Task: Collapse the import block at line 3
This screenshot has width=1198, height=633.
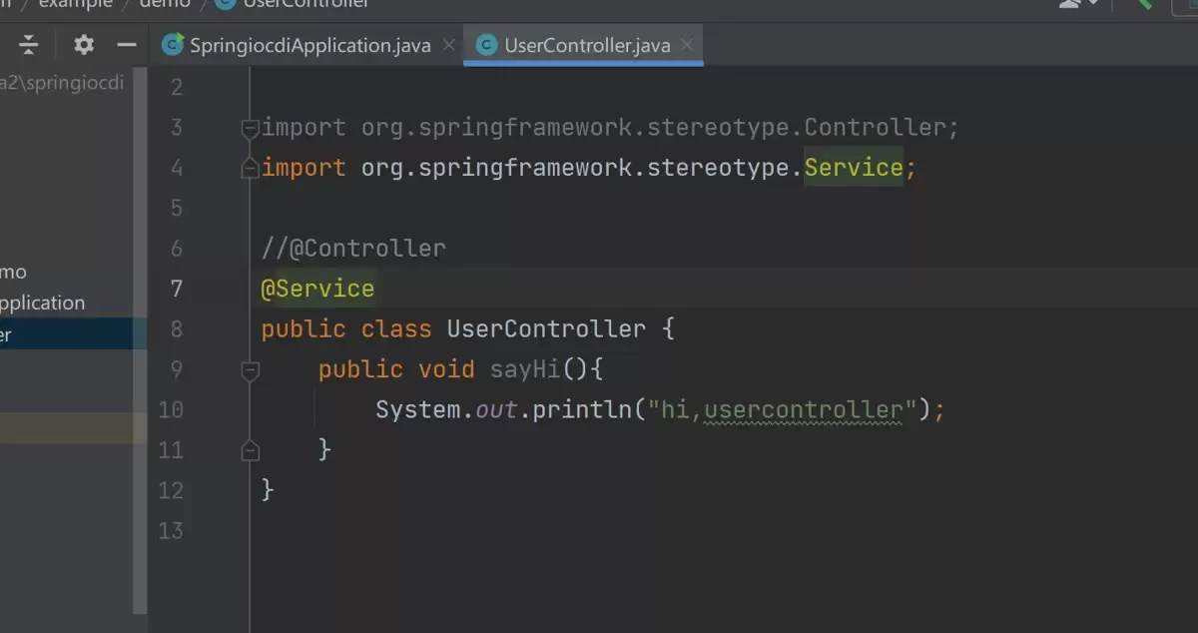Action: click(x=250, y=128)
